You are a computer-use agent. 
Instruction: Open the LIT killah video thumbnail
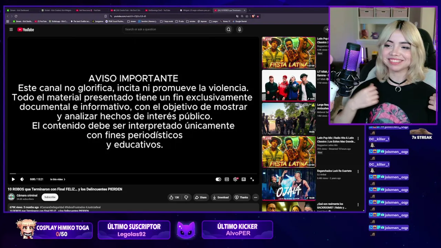[289, 85]
